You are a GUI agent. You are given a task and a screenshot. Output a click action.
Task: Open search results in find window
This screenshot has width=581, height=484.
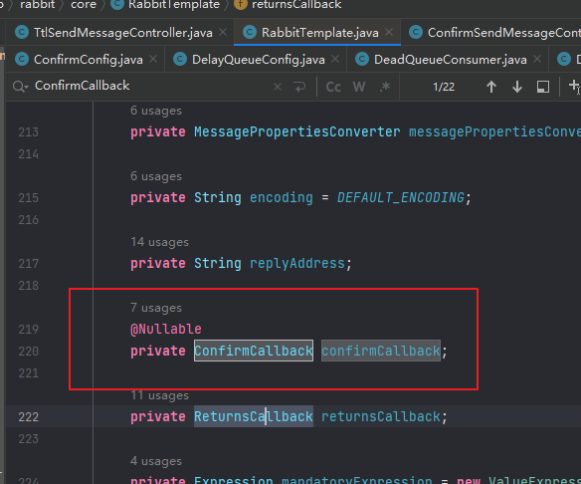pyautogui.click(x=543, y=87)
